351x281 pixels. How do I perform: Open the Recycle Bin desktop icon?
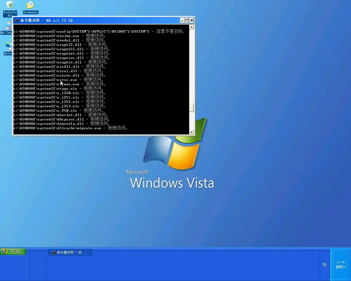tap(10, 9)
